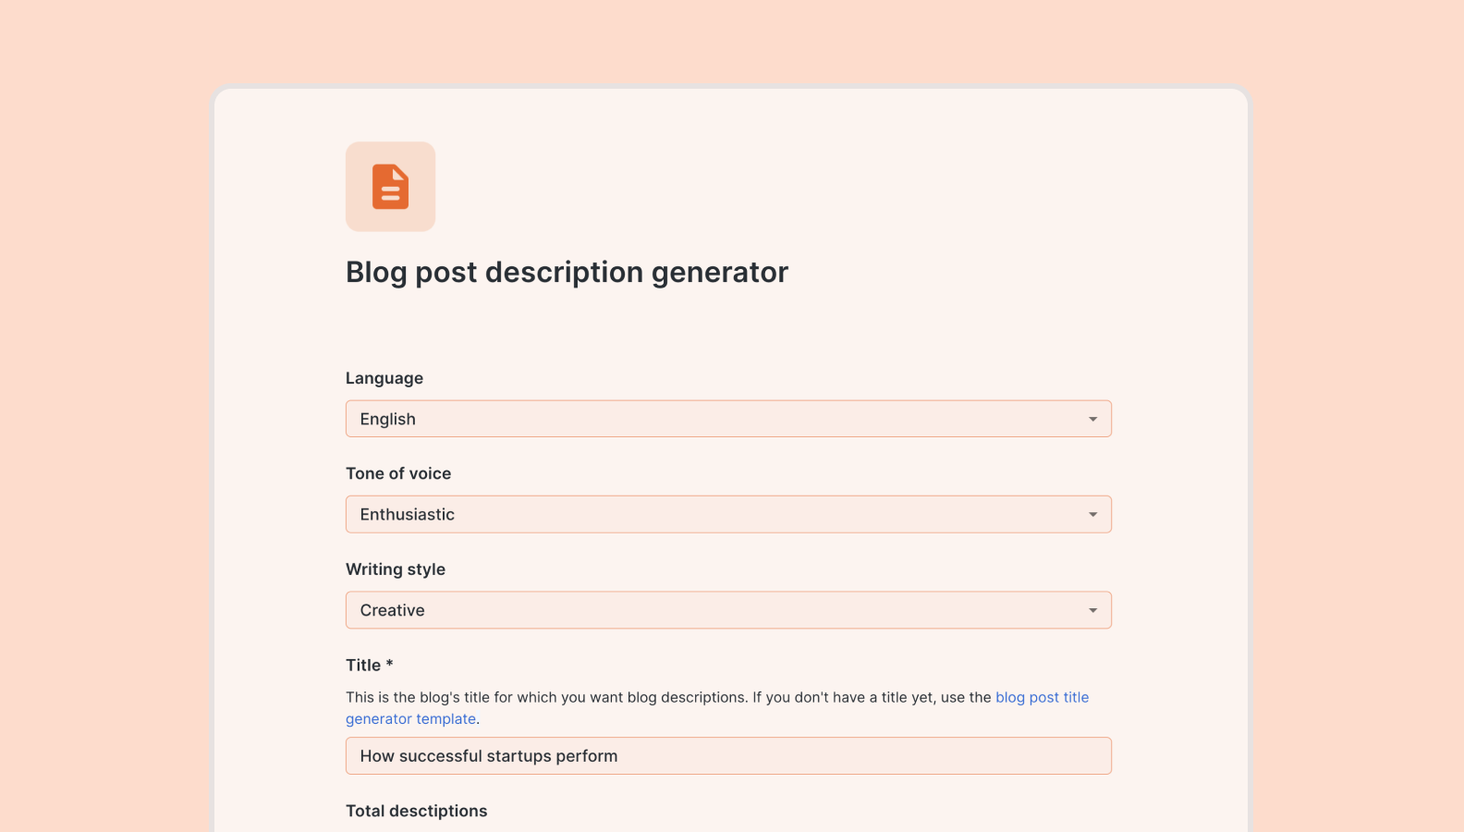Click the Total desctiptions label

416,811
